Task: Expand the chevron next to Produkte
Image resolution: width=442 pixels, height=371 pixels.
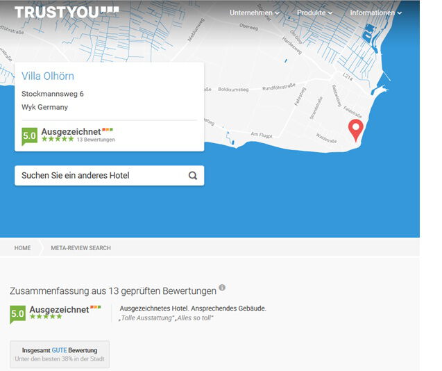Action: (x=330, y=13)
